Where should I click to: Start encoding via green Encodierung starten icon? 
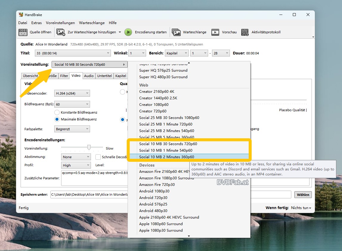point(128,32)
